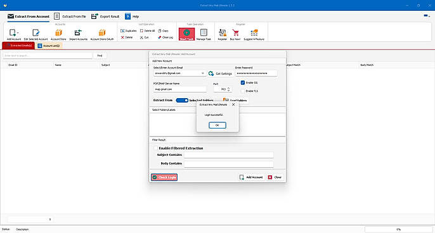Click the Subject column header

point(105,65)
